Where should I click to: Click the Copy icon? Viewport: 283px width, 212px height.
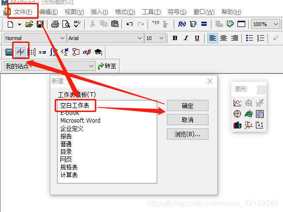point(104,24)
